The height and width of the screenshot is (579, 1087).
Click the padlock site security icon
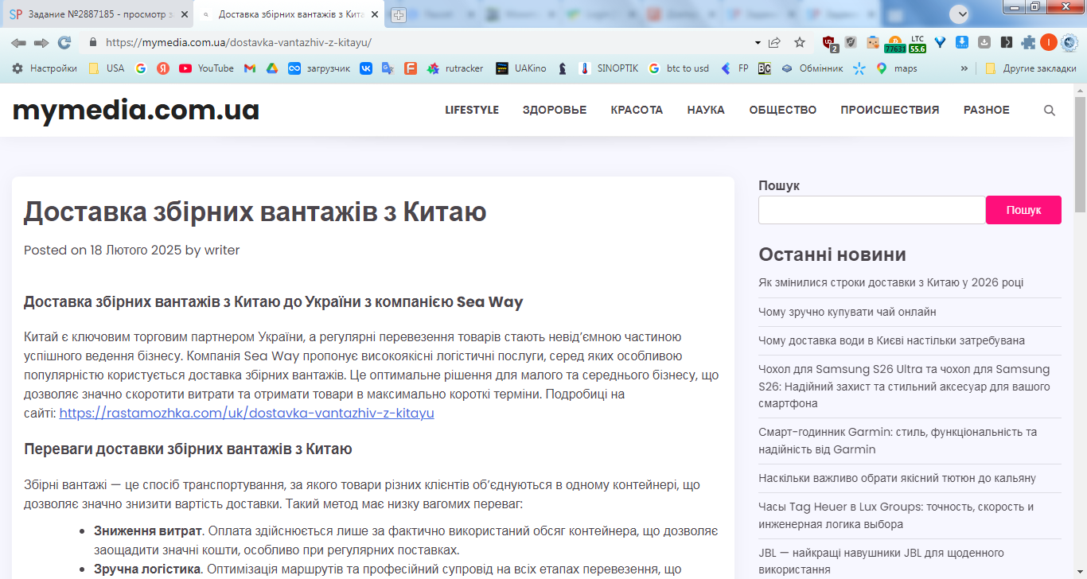tap(93, 43)
